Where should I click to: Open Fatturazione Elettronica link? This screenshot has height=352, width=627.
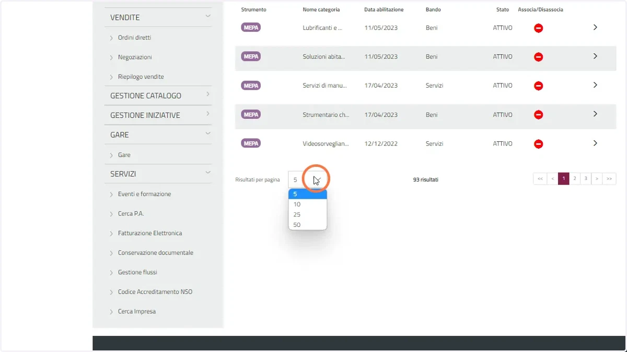[150, 233]
